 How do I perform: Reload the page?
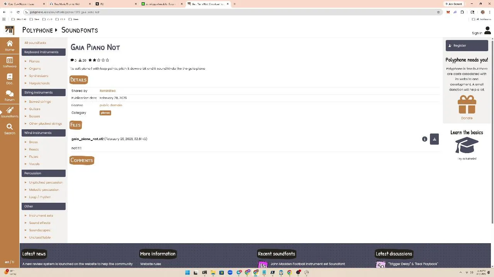(18, 12)
